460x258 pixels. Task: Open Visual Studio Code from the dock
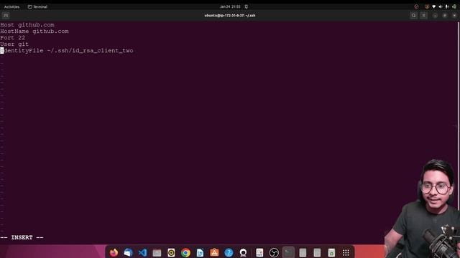[x=142, y=252]
